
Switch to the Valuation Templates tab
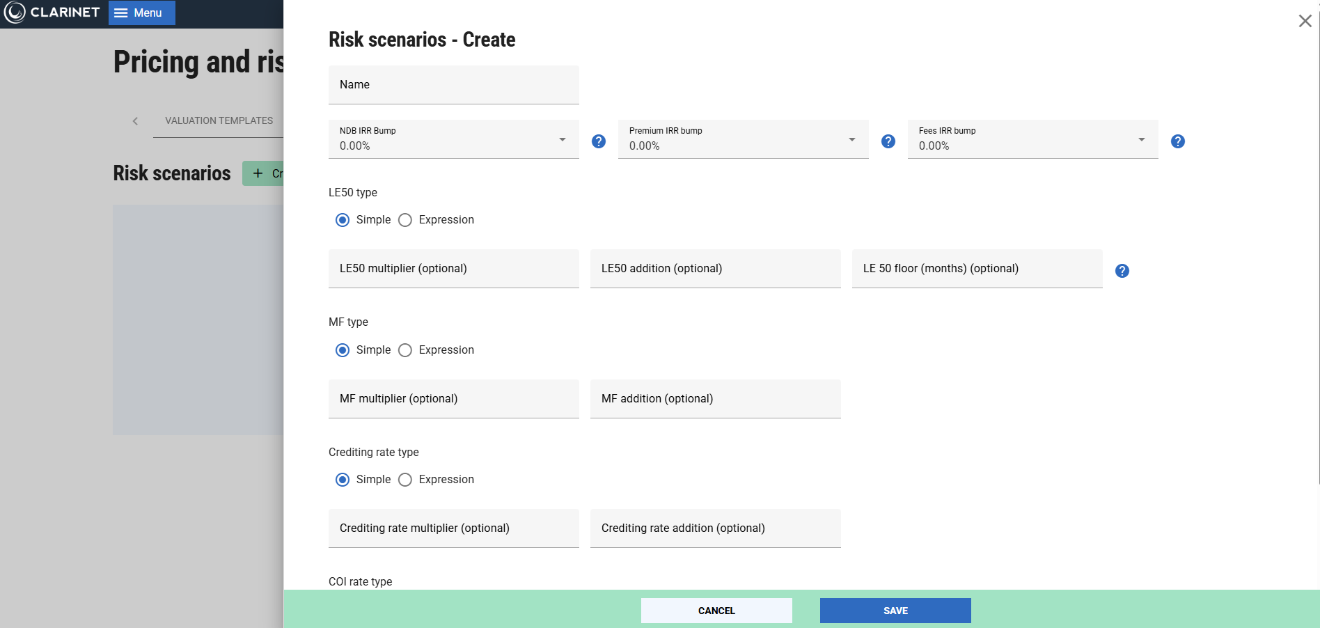(219, 120)
